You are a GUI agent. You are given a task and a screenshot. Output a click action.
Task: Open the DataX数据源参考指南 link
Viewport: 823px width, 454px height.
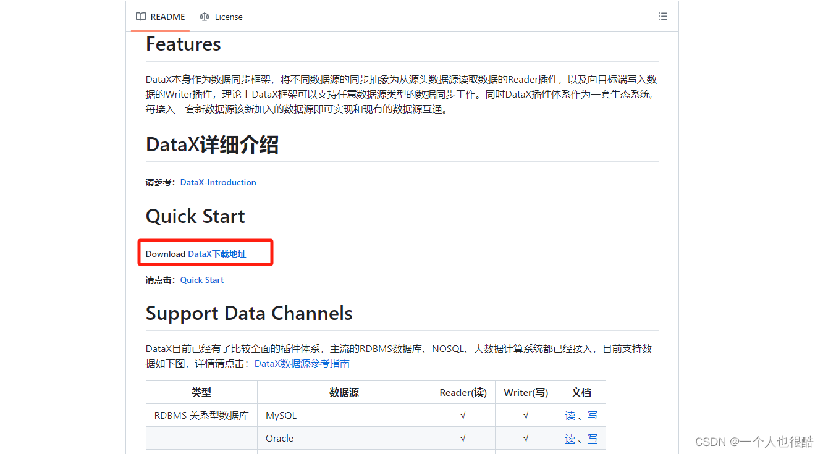302,364
